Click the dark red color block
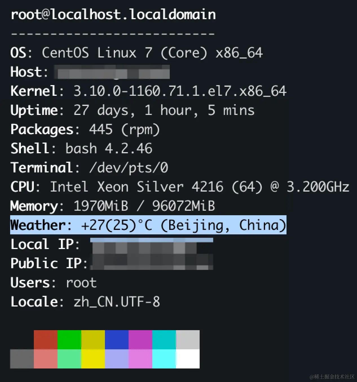The width and height of the screenshot is (357, 382). point(45,339)
